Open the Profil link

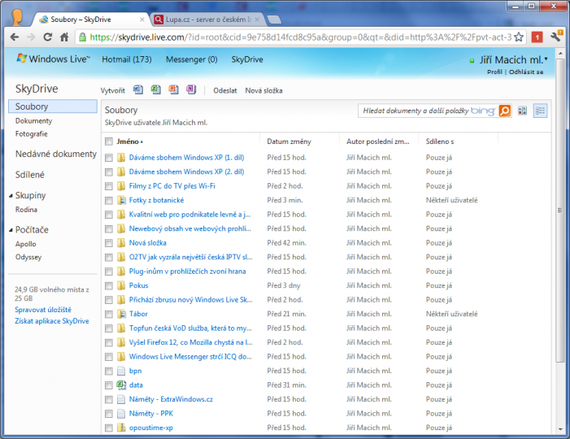(x=494, y=72)
